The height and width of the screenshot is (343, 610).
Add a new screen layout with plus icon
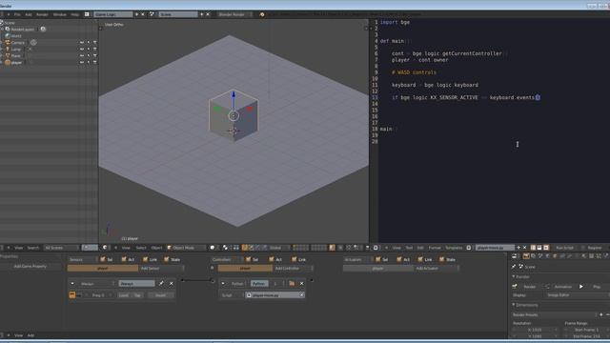pyautogui.click(x=136, y=14)
